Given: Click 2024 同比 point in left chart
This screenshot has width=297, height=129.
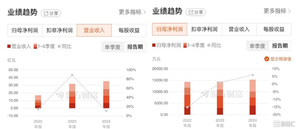Looking at the screenshot, I should click(x=106, y=111).
